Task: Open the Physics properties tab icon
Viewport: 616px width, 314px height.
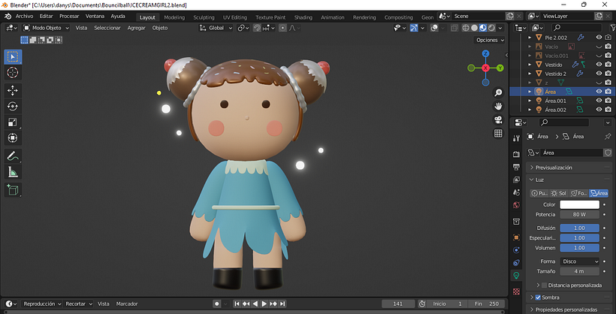Action: [x=517, y=250]
